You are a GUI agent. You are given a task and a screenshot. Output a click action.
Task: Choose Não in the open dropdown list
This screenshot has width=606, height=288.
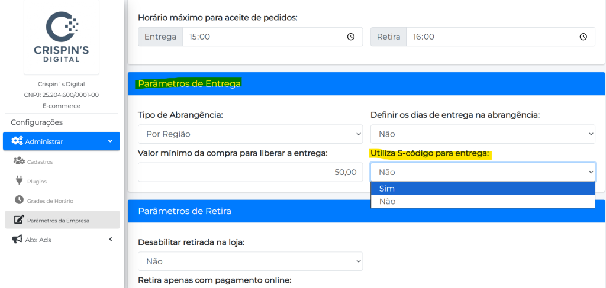482,202
